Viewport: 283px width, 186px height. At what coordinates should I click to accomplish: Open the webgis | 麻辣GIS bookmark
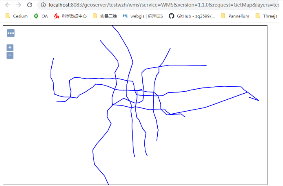click(143, 16)
